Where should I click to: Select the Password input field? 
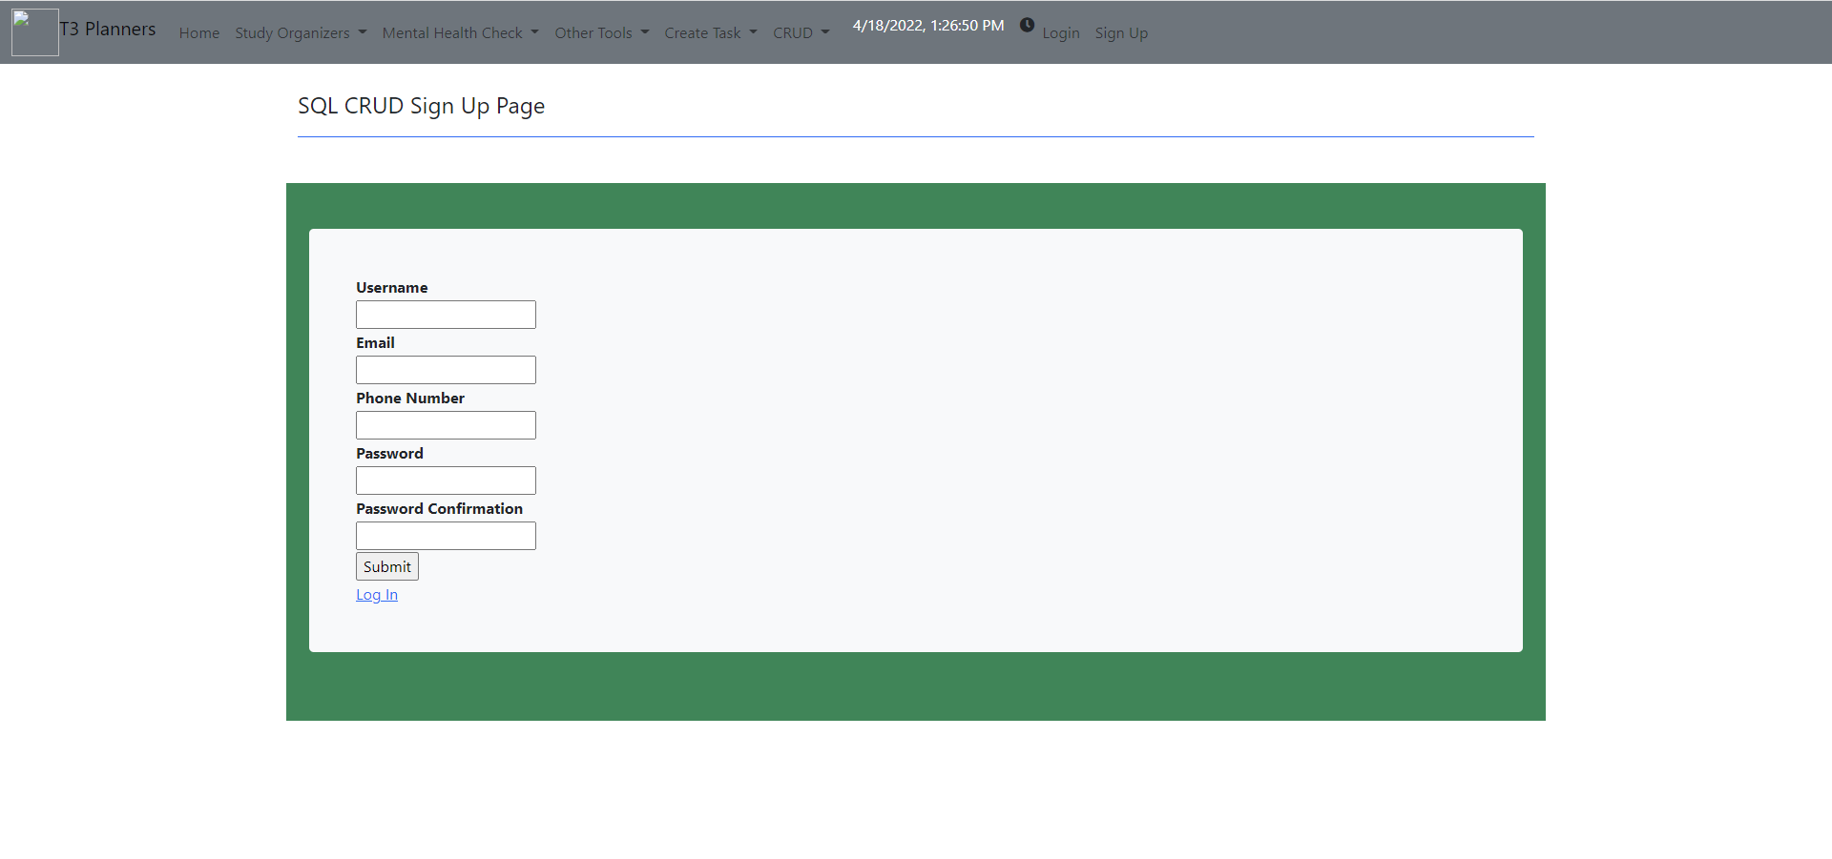[x=445, y=480]
